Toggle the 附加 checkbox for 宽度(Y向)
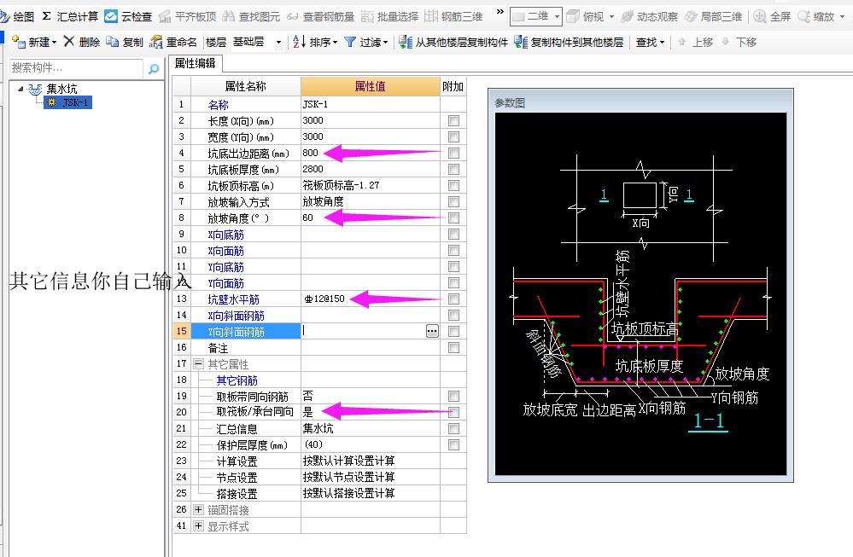 click(453, 137)
